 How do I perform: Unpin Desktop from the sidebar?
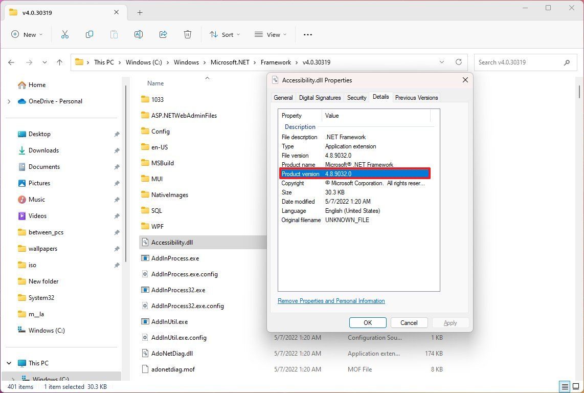(x=117, y=134)
